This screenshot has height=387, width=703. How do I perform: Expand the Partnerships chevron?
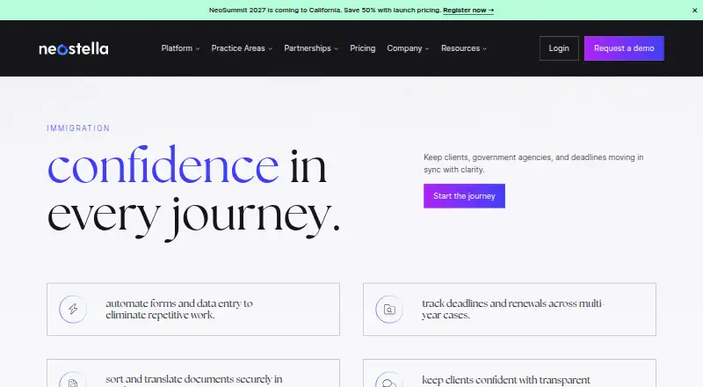(x=336, y=48)
